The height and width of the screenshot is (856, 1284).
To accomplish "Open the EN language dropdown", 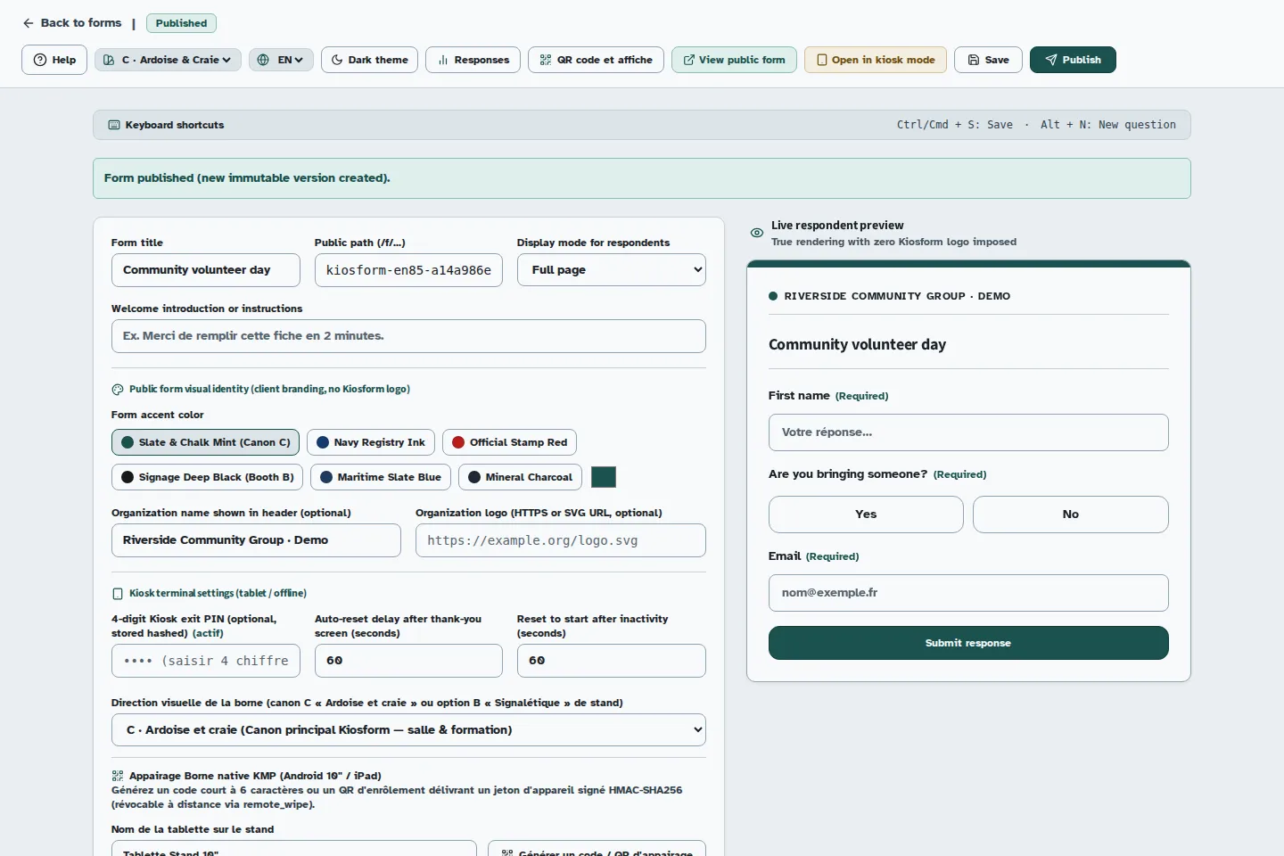I will point(281,60).
